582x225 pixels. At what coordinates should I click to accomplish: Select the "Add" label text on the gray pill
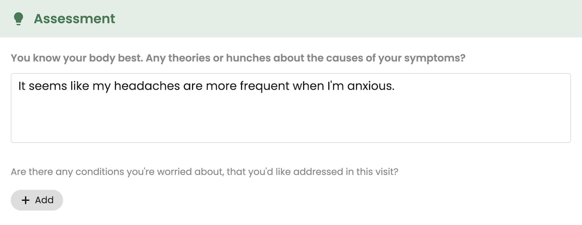[44, 200]
